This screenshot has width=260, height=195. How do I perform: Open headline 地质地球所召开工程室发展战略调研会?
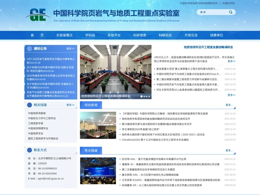pyautogui.click(x=208, y=47)
